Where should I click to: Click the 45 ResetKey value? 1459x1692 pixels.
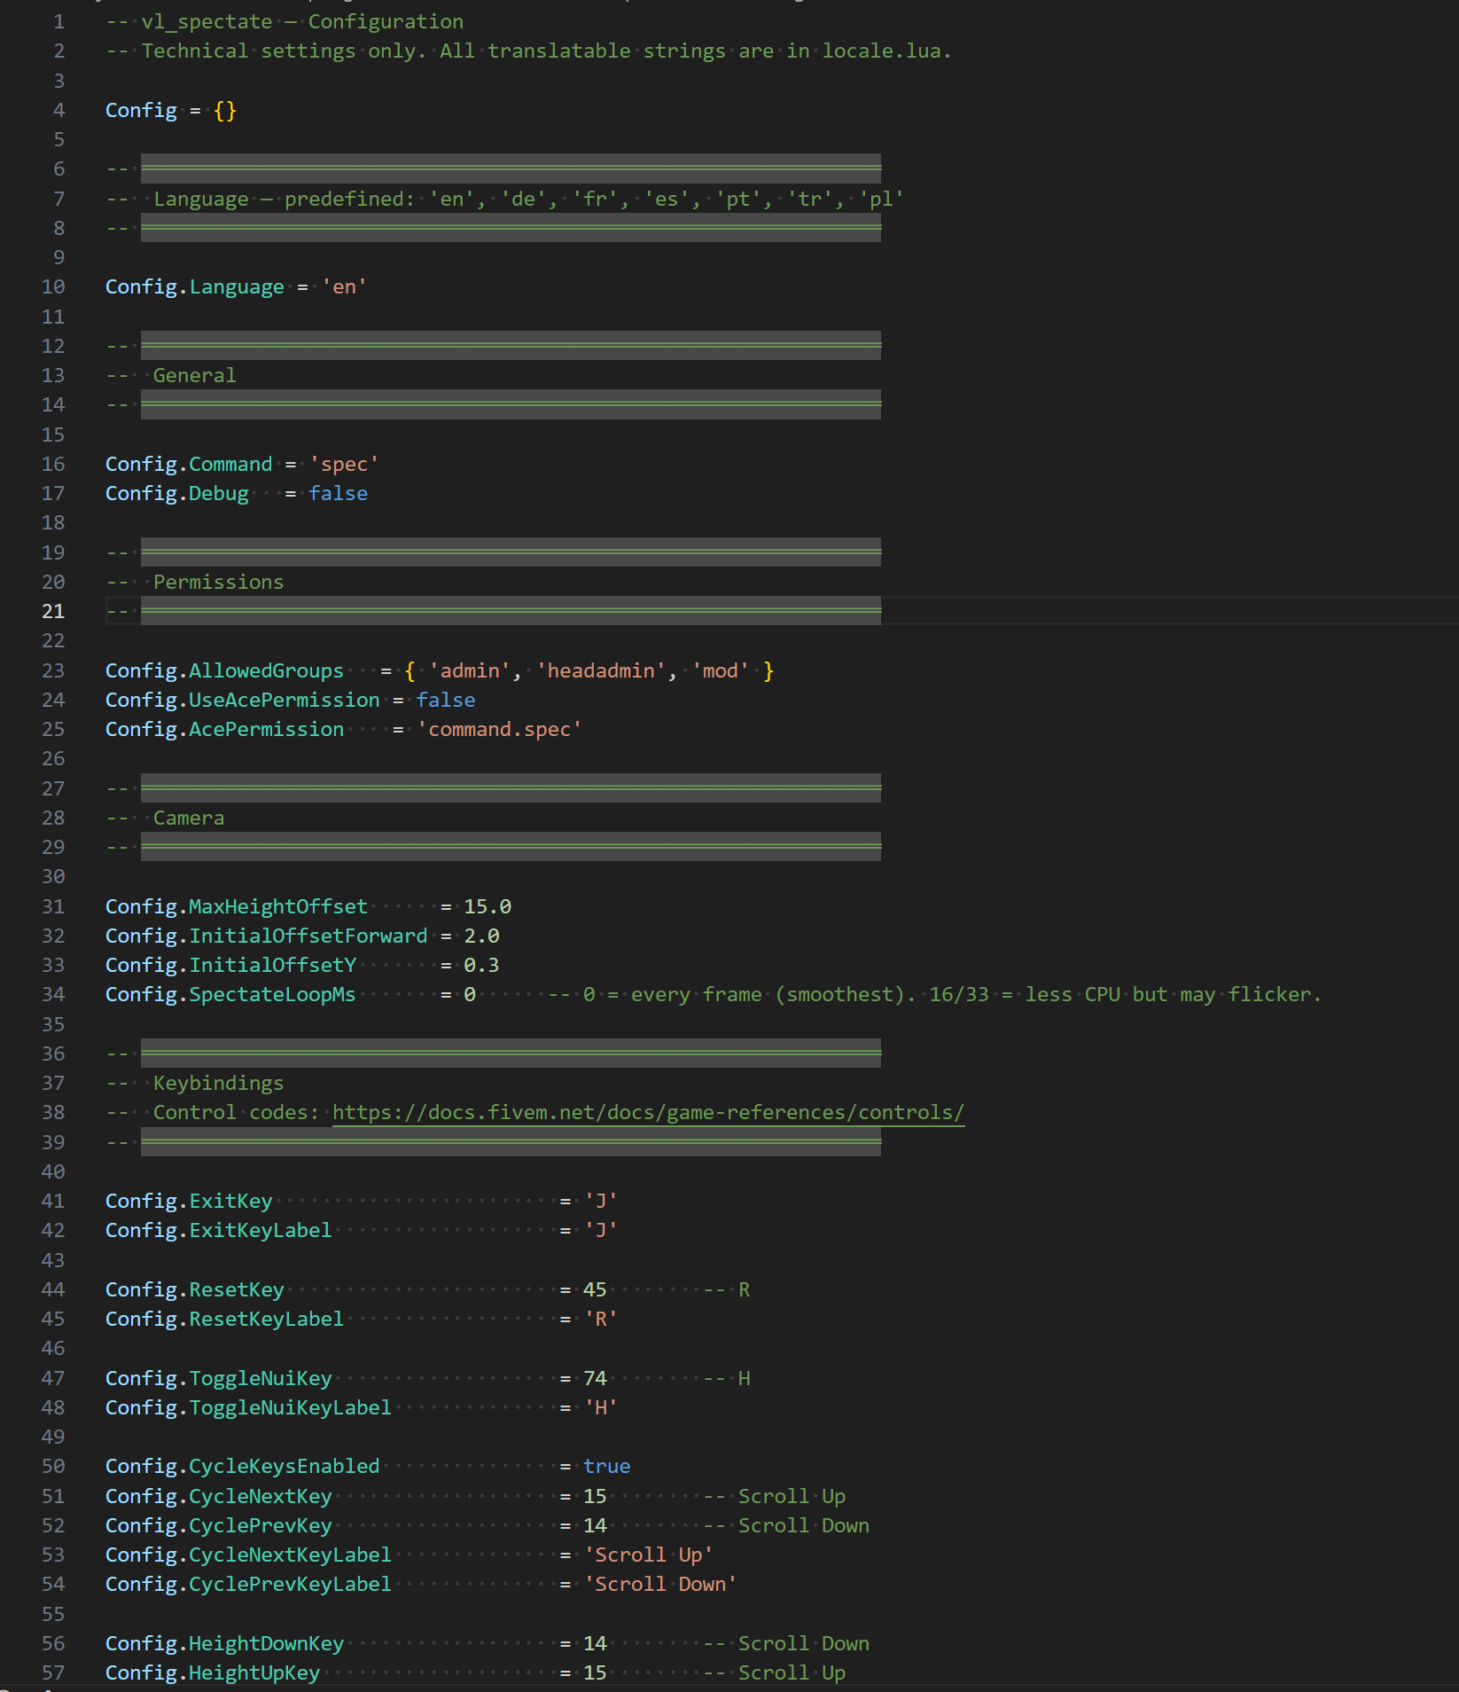[595, 1289]
